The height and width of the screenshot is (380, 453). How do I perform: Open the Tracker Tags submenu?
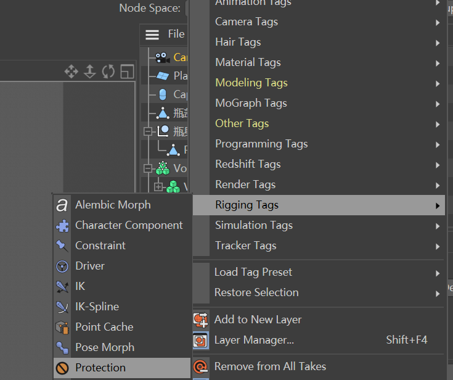(319, 246)
